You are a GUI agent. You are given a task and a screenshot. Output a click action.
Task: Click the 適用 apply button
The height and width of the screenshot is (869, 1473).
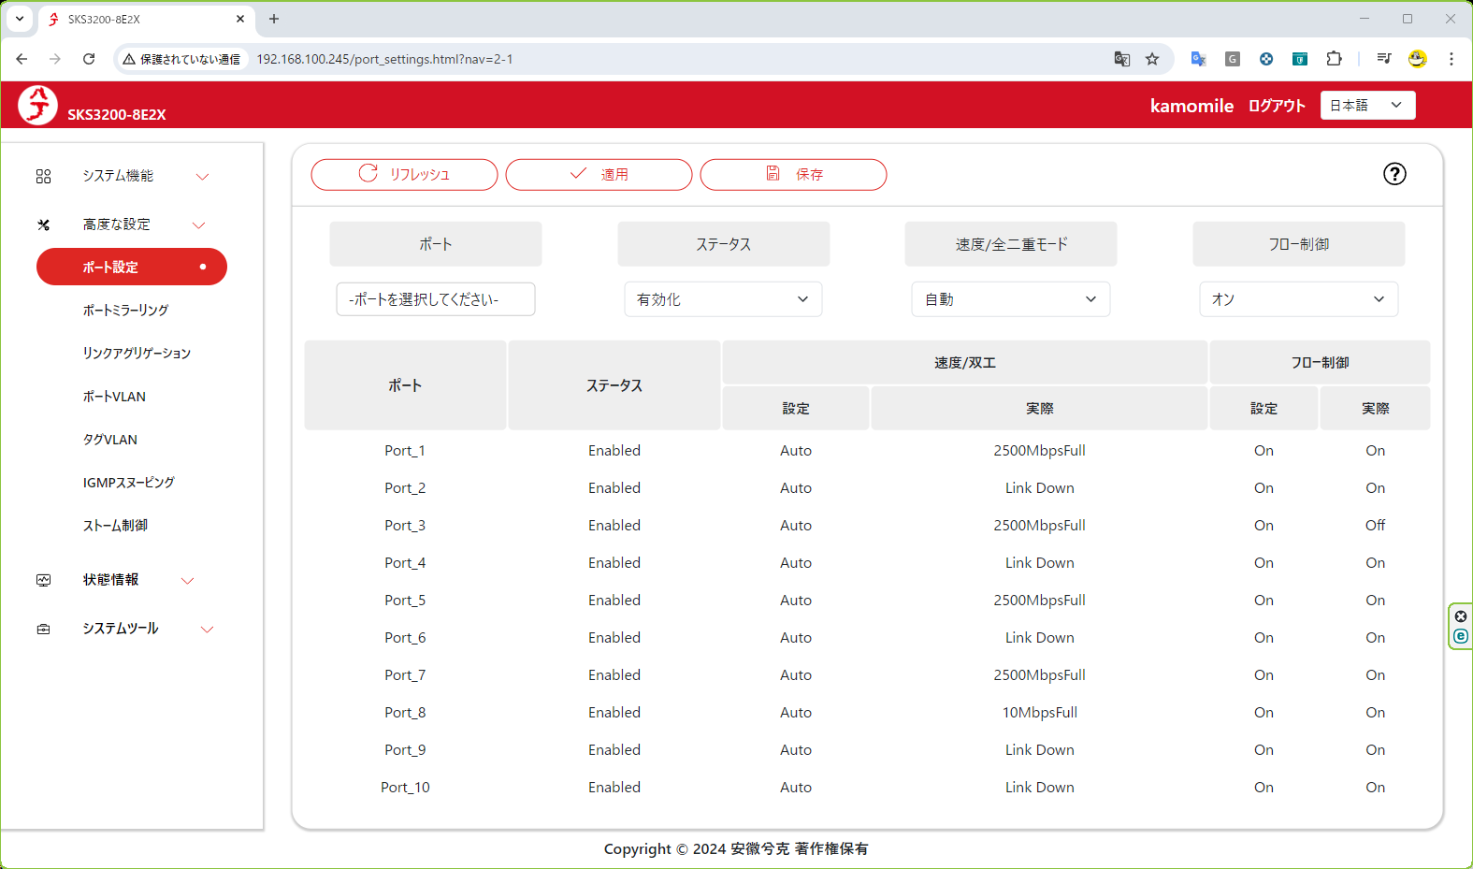(599, 175)
